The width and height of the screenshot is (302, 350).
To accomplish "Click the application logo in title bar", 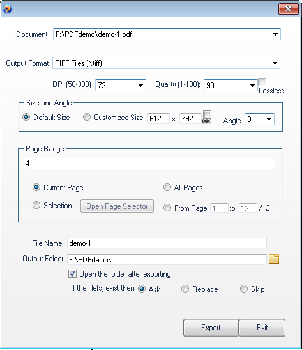I will [x=8, y=9].
